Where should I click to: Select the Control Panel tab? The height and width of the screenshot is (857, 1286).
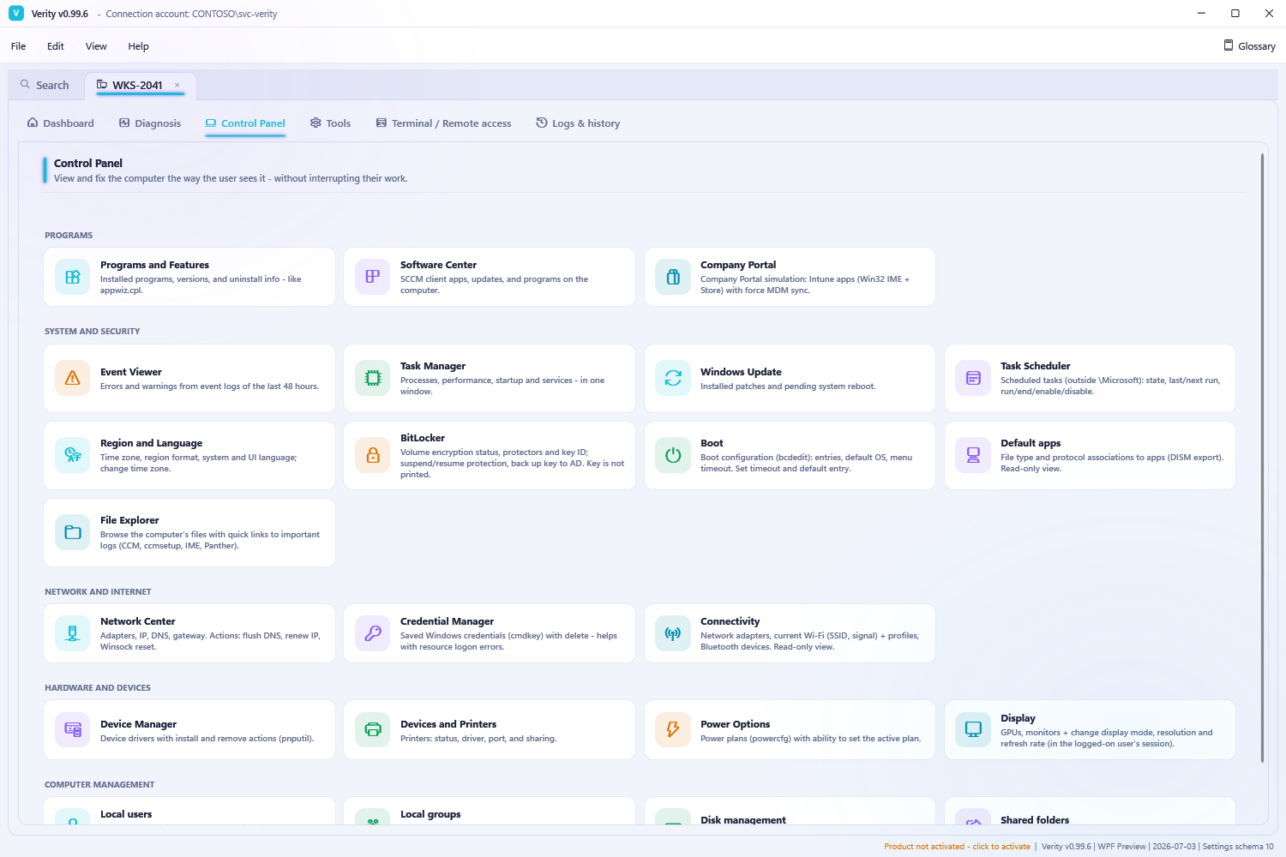pos(245,123)
